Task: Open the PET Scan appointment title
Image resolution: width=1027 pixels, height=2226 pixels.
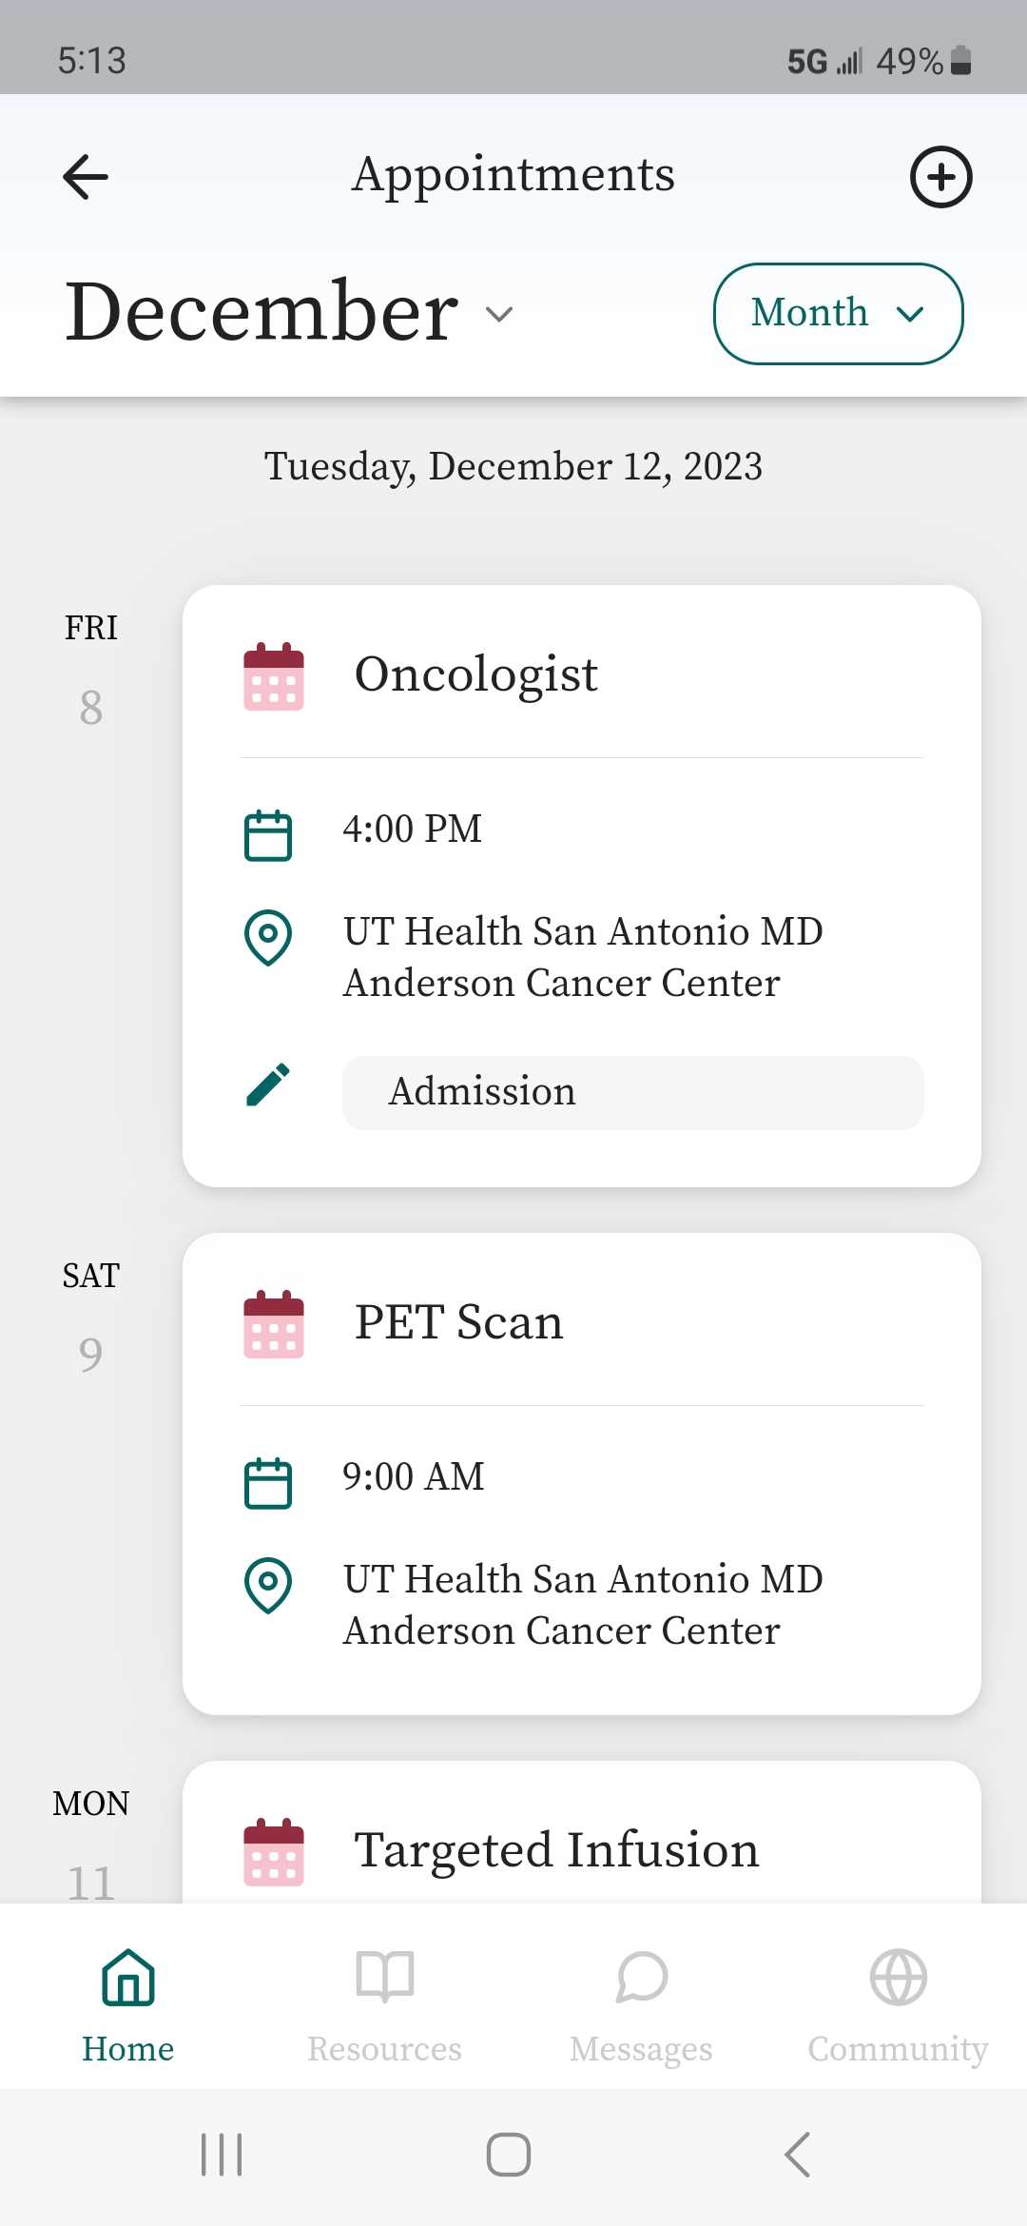Action: click(458, 1322)
